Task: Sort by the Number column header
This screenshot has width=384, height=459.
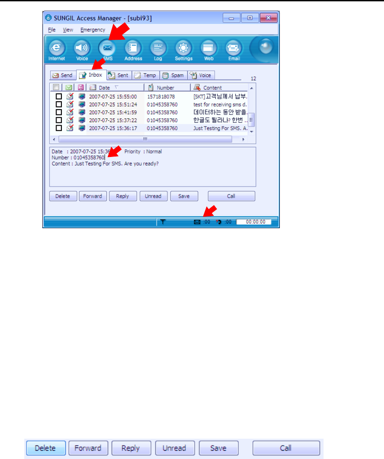Action: click(x=167, y=88)
